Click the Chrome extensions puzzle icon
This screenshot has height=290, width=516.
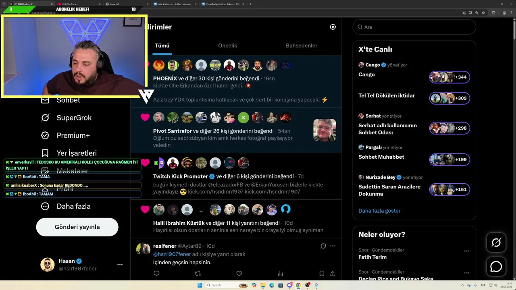coord(493,13)
